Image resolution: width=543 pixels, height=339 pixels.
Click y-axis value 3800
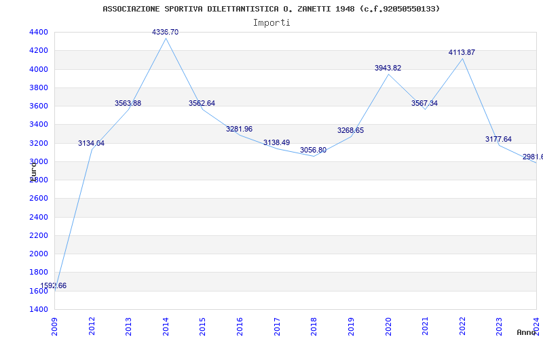tap(39, 87)
